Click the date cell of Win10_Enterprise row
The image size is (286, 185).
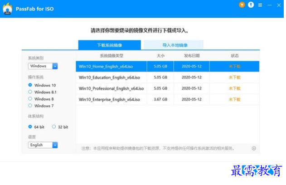192,99
